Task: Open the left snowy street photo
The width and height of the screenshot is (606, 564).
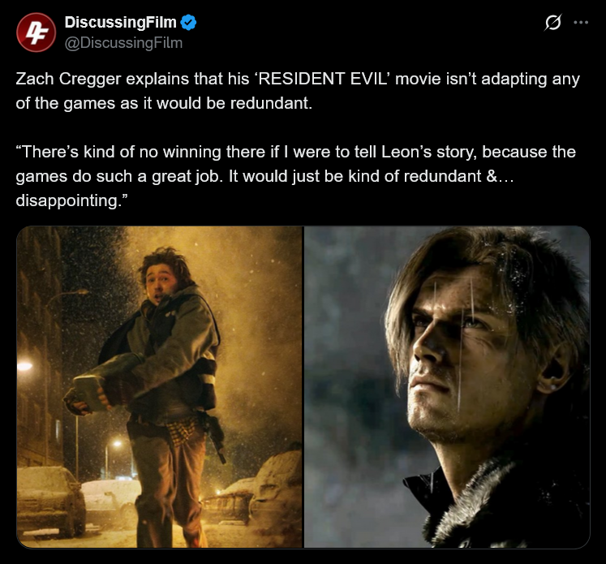Action: (159, 387)
